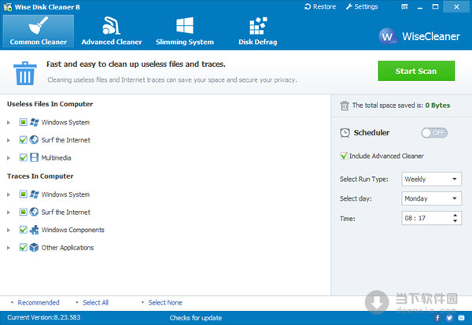This screenshot has height=325, width=472.
Task: Click globe icon of Surf the Internet under Traces
Action: (x=34, y=212)
